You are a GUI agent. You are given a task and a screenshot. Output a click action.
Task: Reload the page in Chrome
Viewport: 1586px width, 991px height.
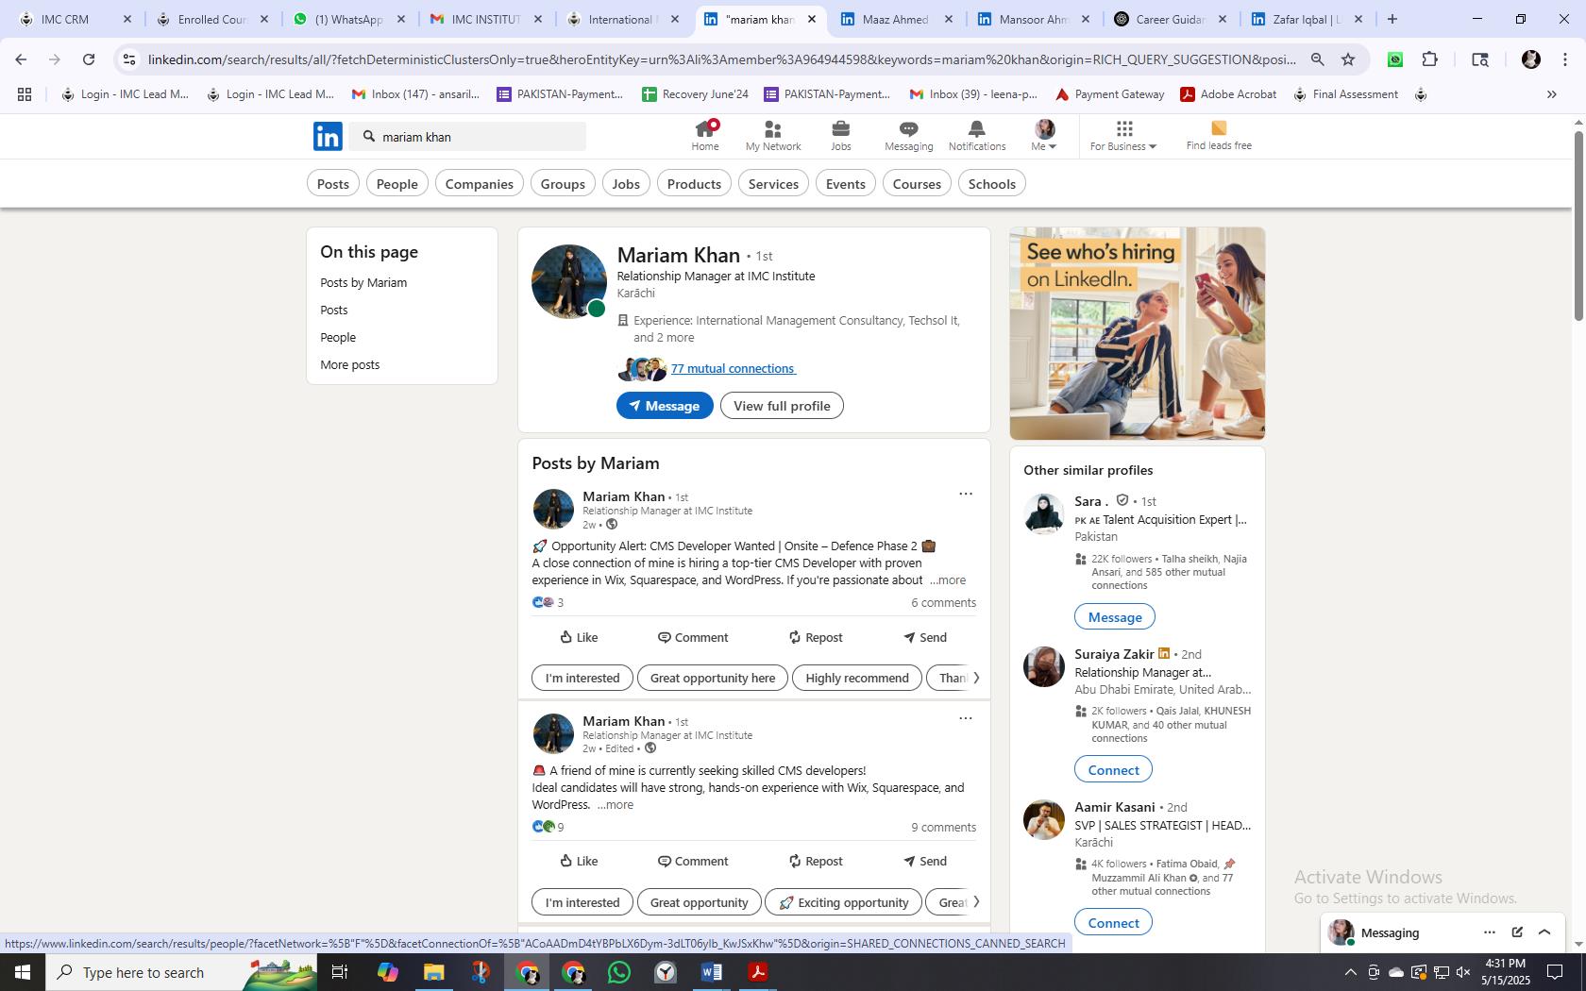tap(89, 59)
